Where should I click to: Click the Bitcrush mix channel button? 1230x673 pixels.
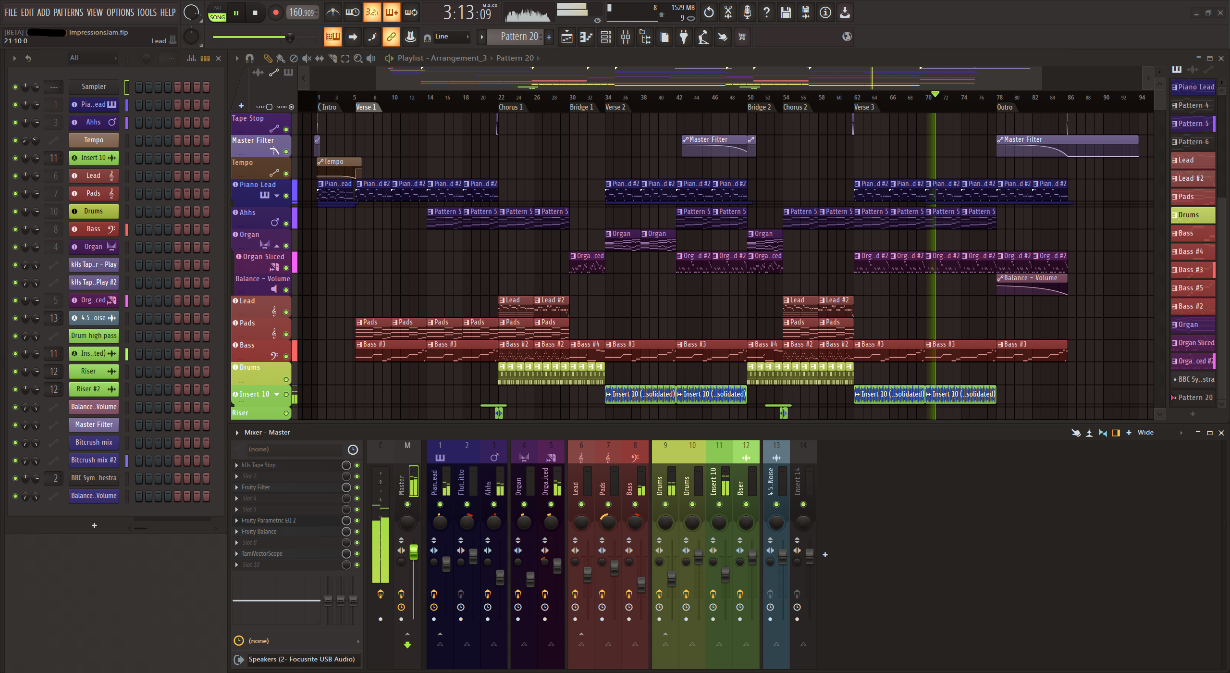click(94, 443)
